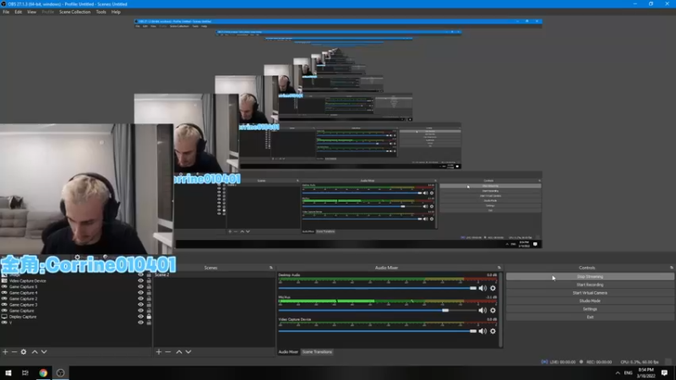Click Start Virtual Camera
Screen dimensions: 676x380
tap(590, 293)
